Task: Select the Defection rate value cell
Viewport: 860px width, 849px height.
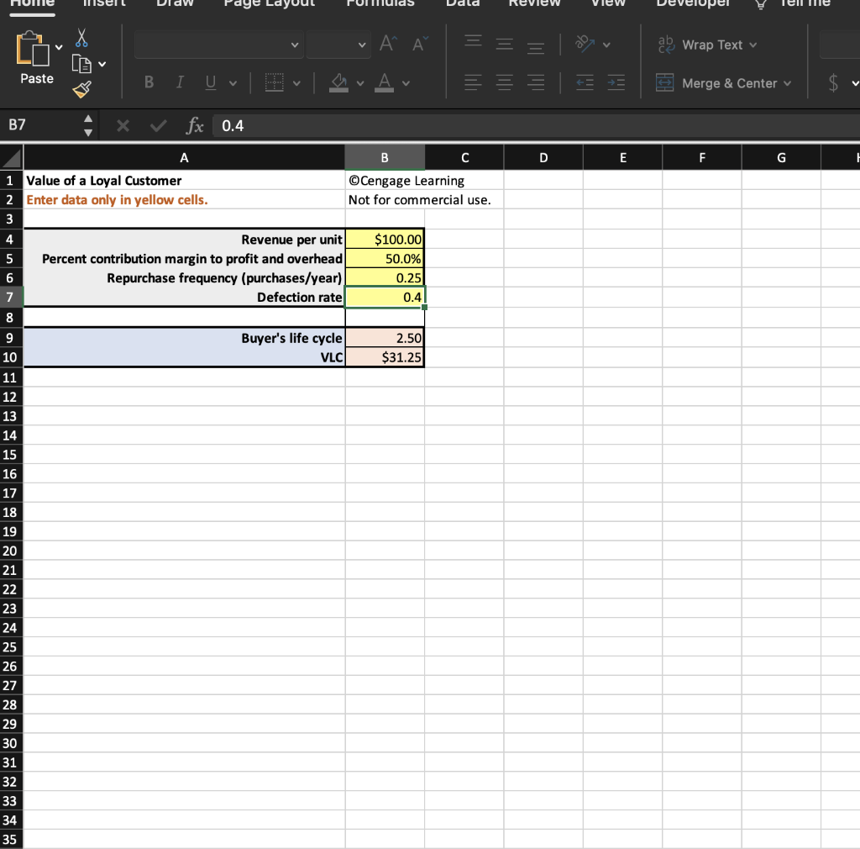Action: (x=385, y=296)
